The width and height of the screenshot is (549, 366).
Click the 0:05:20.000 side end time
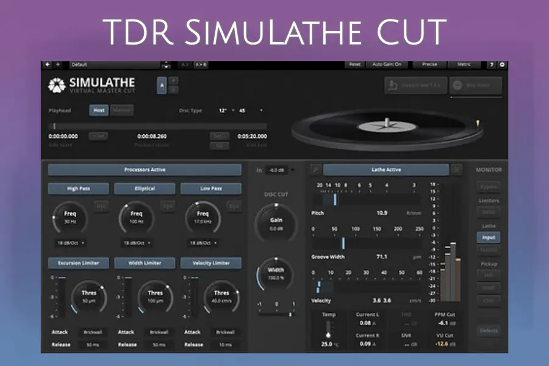click(252, 136)
